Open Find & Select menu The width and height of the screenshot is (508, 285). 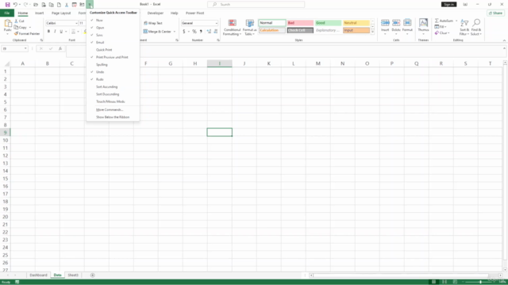[x=476, y=28]
